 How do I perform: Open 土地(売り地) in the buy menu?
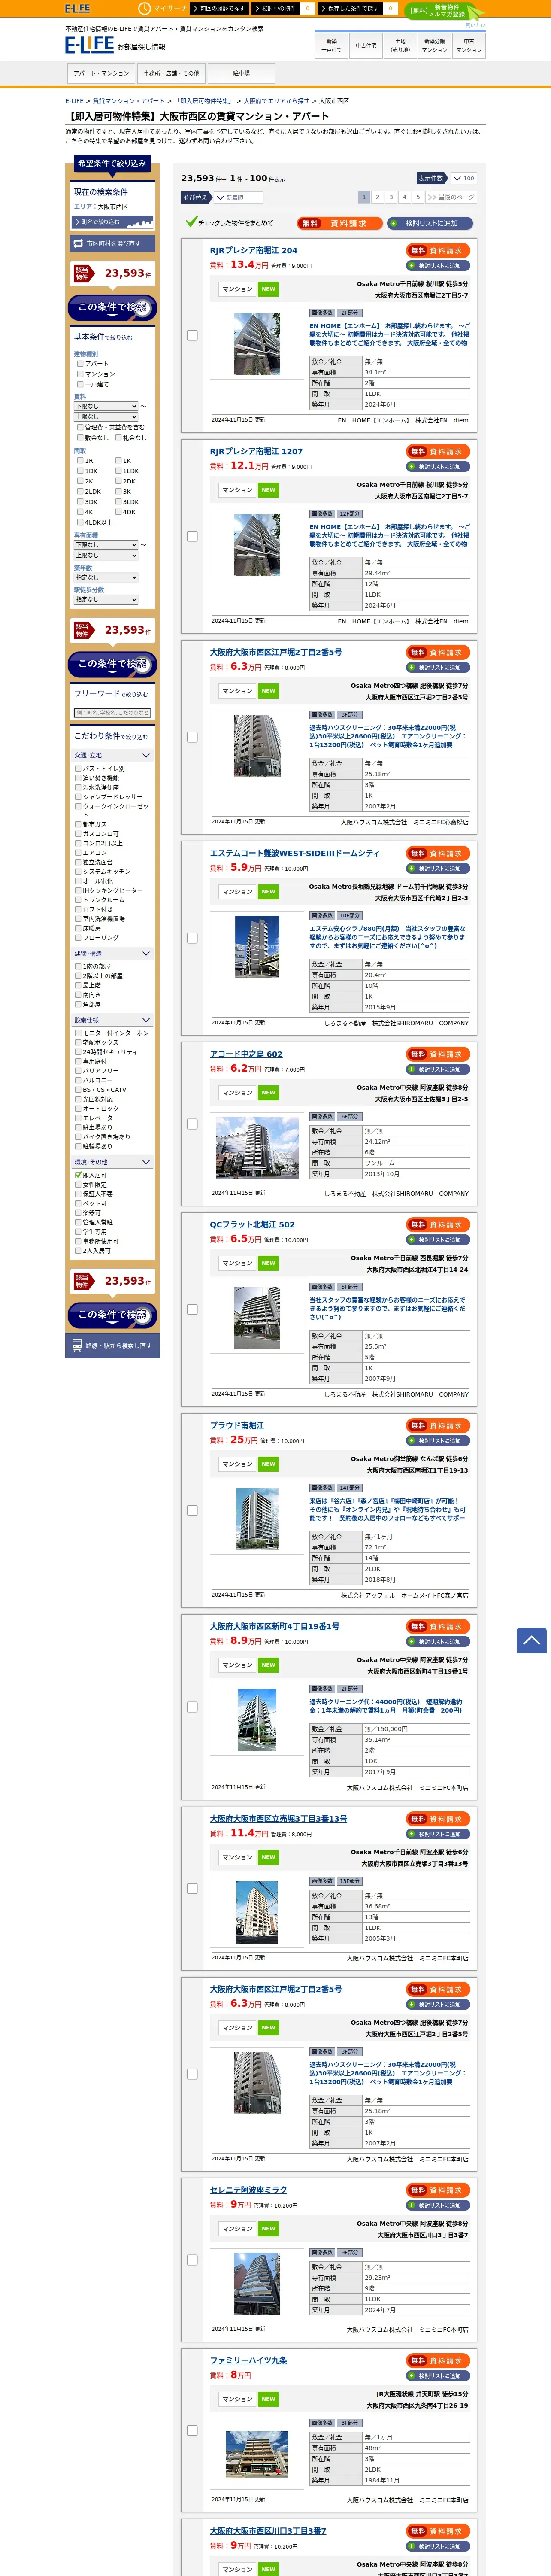[x=400, y=45]
